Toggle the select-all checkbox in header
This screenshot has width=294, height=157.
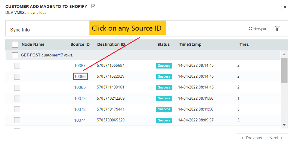tap(15, 45)
